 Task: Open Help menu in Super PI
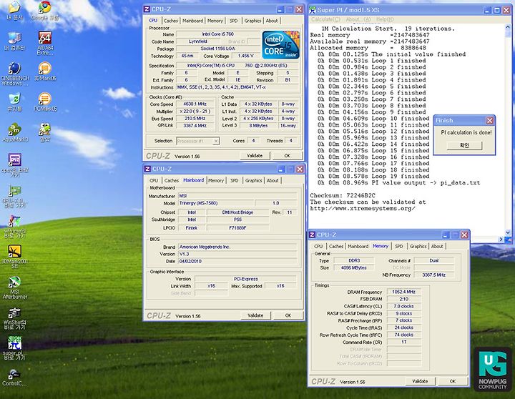point(385,19)
